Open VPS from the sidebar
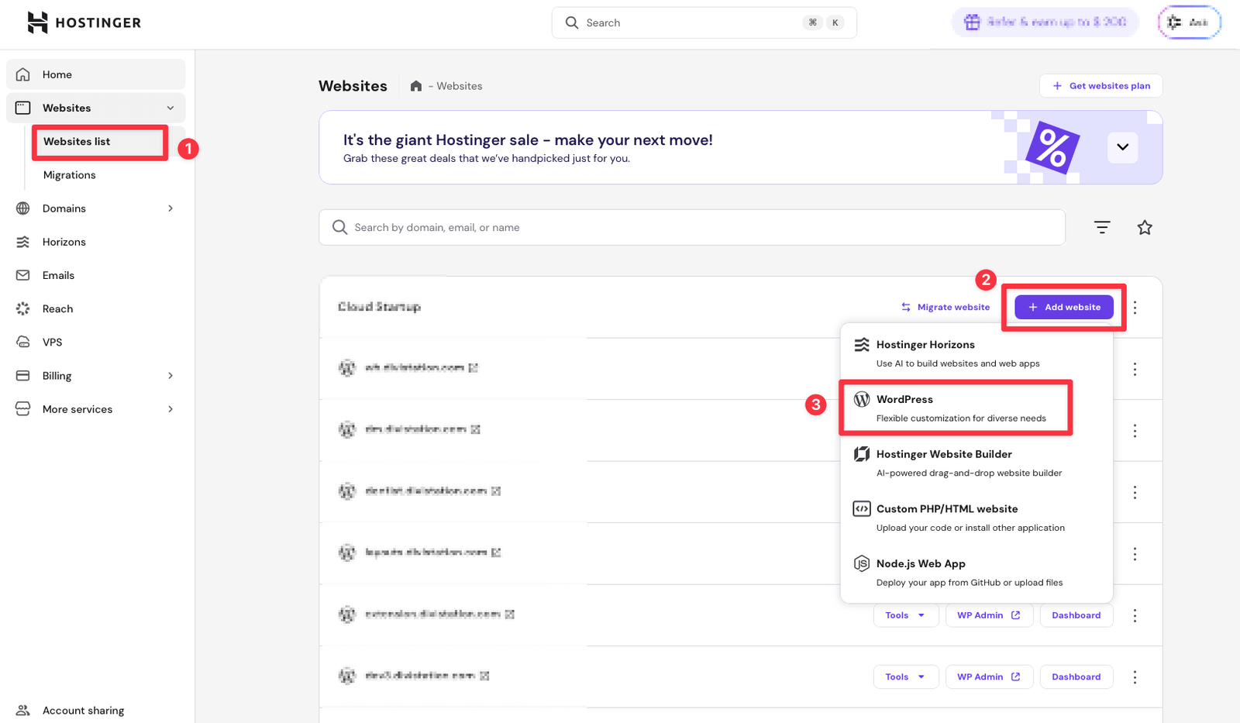Image resolution: width=1240 pixels, height=723 pixels. [52, 342]
